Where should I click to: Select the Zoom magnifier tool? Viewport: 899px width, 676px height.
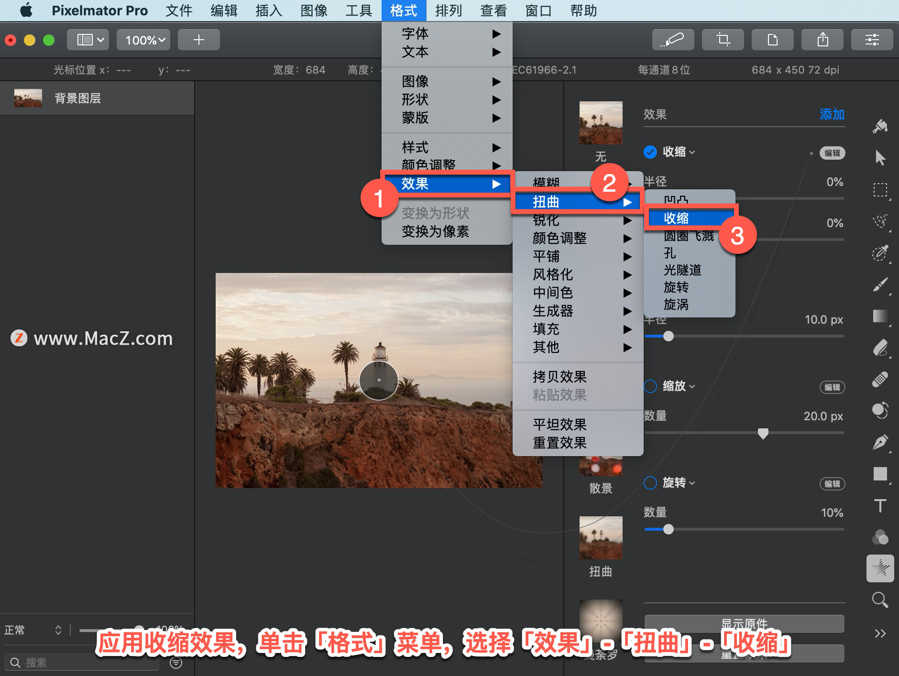880,600
